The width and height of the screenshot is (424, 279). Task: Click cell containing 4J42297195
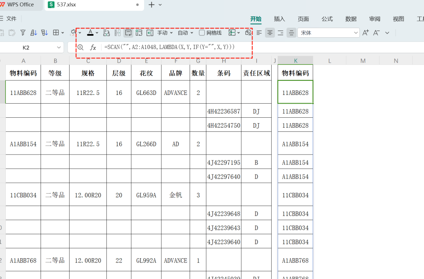pyautogui.click(x=224, y=163)
